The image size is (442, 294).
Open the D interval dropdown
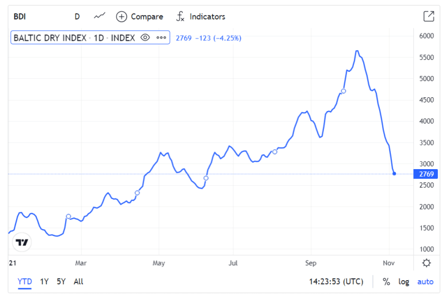[77, 17]
